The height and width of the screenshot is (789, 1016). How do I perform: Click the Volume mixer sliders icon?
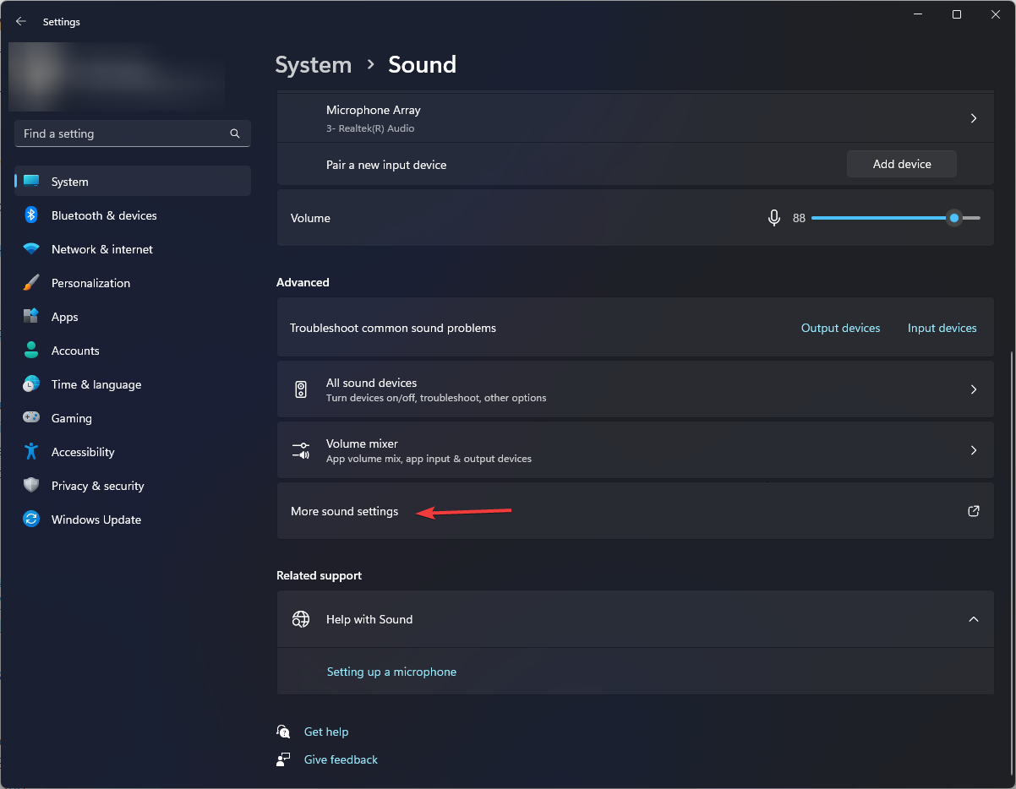tap(301, 450)
